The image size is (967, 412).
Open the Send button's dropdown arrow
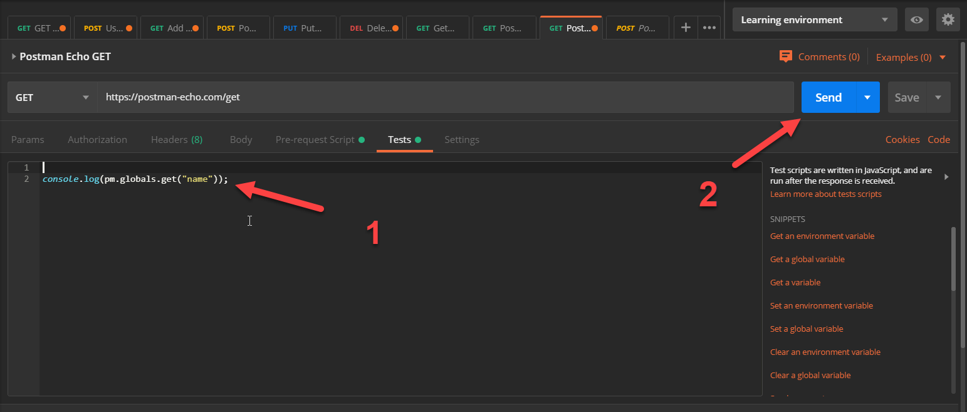pos(867,97)
